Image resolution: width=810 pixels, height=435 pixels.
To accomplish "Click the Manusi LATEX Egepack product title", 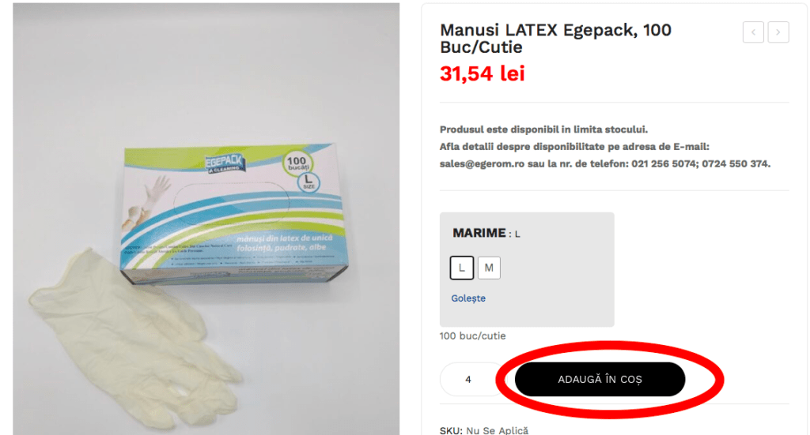I will pos(555,39).
